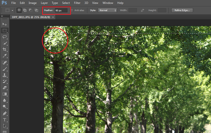
Task: Select the Quick Selection tool
Action: [4, 43]
